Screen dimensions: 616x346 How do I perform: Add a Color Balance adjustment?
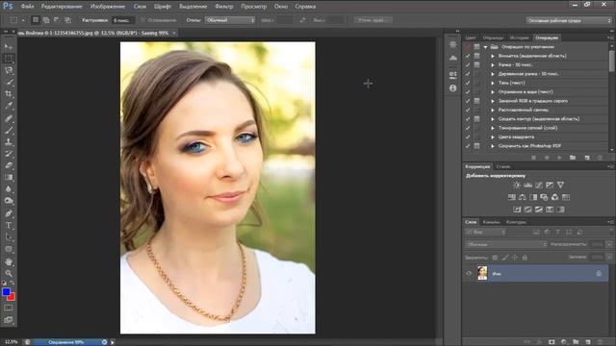(523, 197)
